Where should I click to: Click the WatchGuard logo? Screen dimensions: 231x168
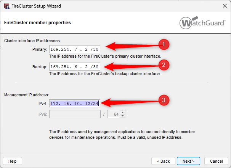pyautogui.click(x=202, y=23)
